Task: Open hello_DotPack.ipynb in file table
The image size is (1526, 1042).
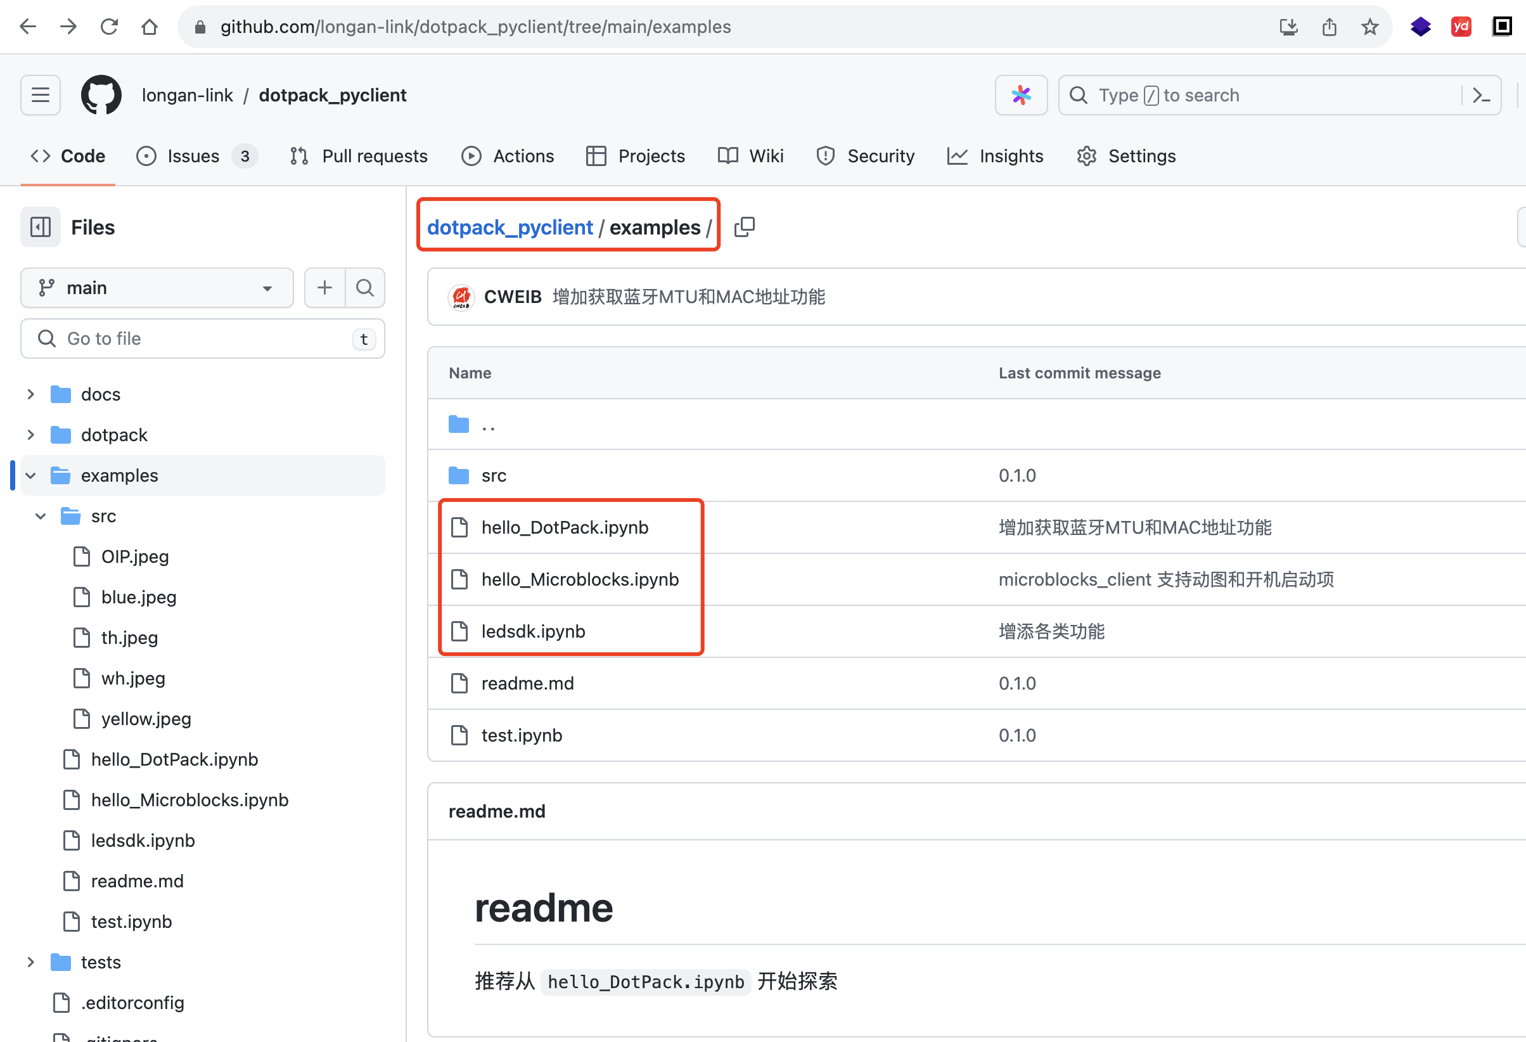Action: pos(565,527)
